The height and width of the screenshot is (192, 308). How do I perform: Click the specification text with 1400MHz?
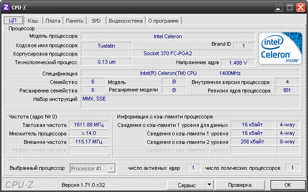pyautogui.click(x=190, y=73)
